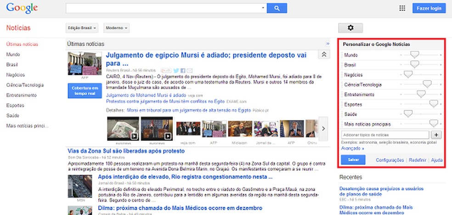
Task: Open the search box suggestions arrow
Action: (x=263, y=8)
